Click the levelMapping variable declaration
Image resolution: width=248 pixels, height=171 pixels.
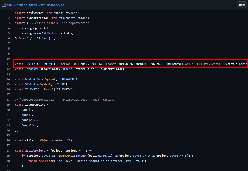35,105
